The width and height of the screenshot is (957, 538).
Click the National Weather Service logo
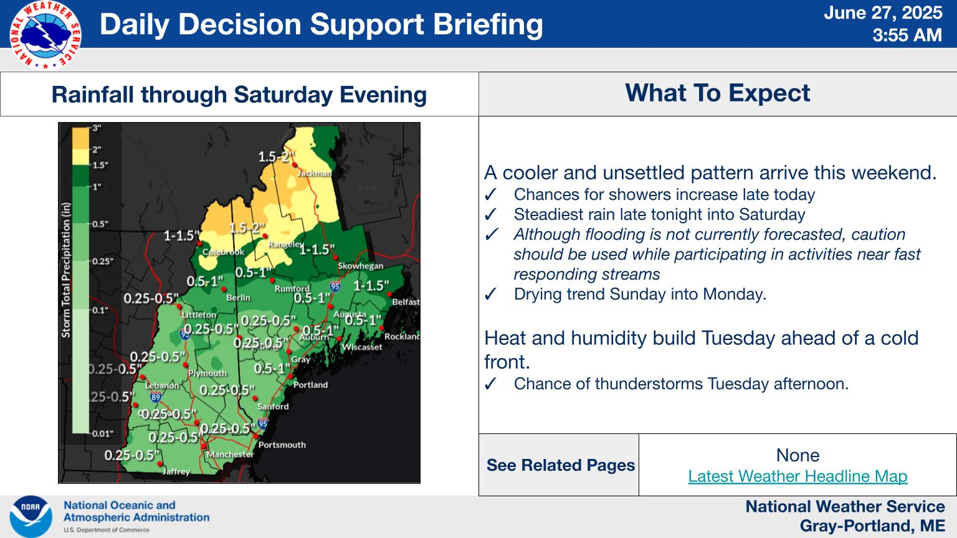click(x=45, y=35)
